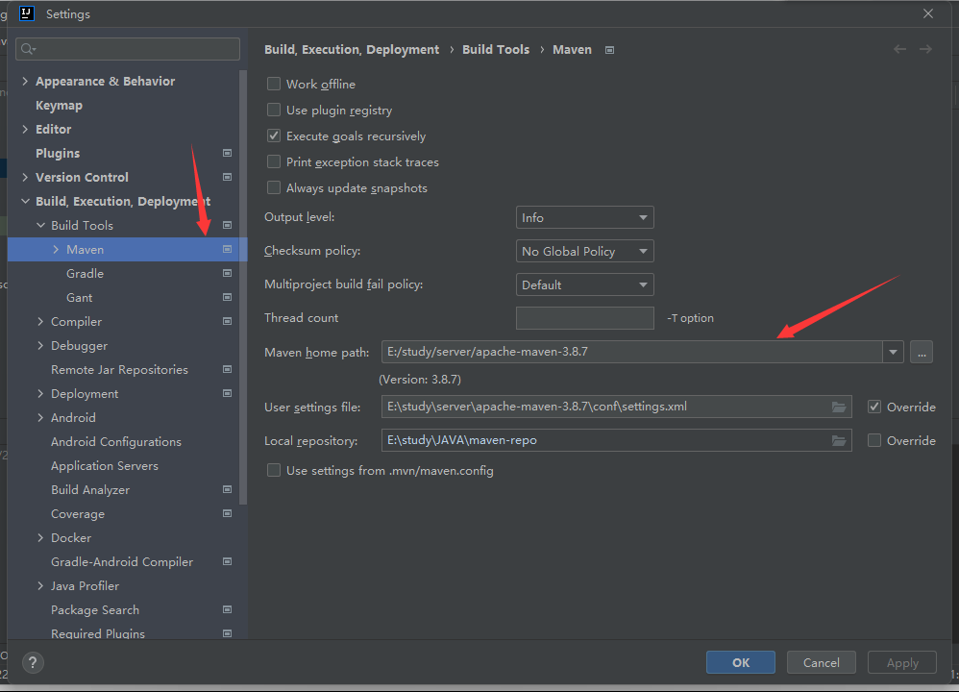The height and width of the screenshot is (692, 959).
Task: Select Plugins in settings tree
Action: pyautogui.click(x=58, y=154)
